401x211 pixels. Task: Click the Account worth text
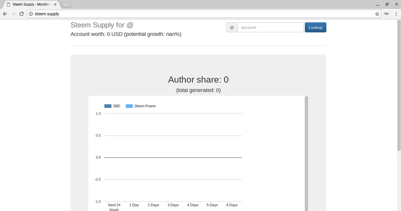pyautogui.click(x=126, y=34)
